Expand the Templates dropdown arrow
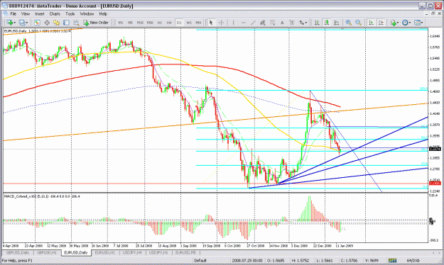Viewport: 444px width, 265px height. [x=422, y=23]
